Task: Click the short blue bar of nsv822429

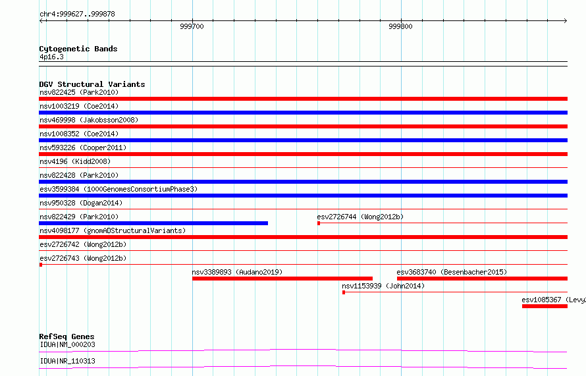Action: 153,223
